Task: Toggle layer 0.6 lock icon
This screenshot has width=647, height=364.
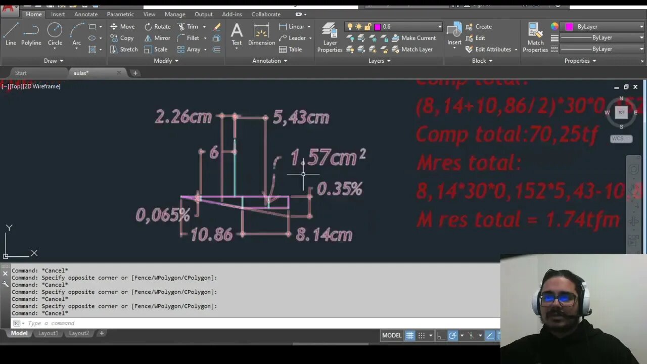Action: [x=367, y=27]
